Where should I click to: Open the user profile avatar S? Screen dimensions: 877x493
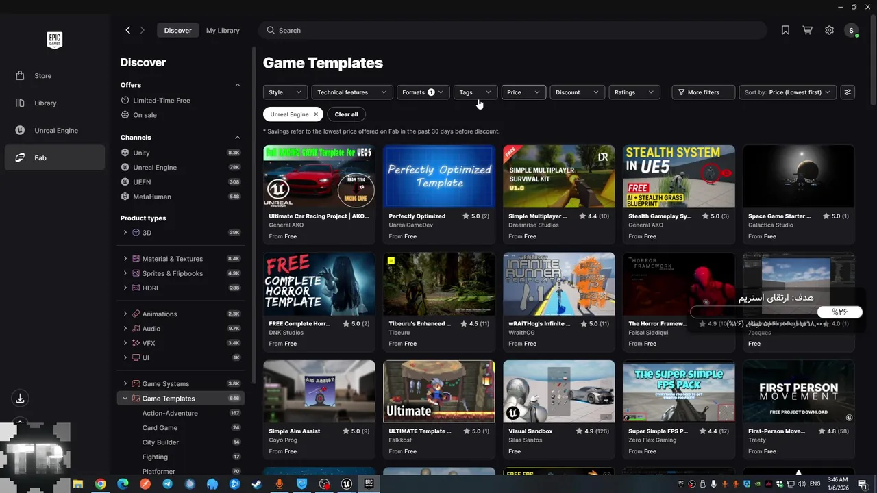pyautogui.click(x=851, y=30)
